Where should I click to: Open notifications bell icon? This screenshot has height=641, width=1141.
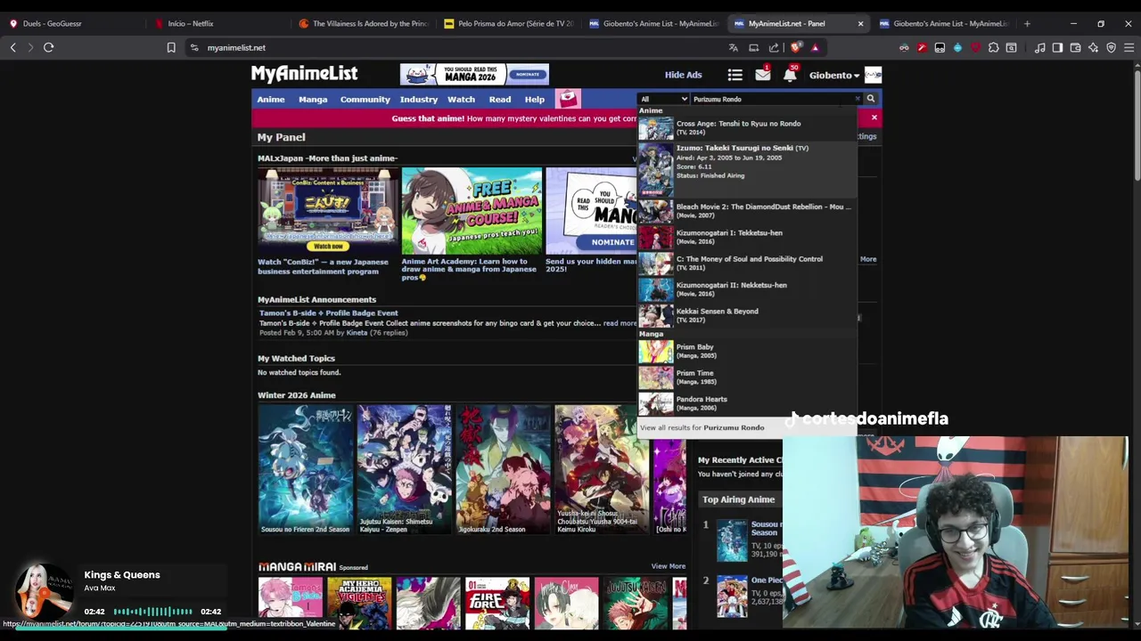pyautogui.click(x=790, y=75)
